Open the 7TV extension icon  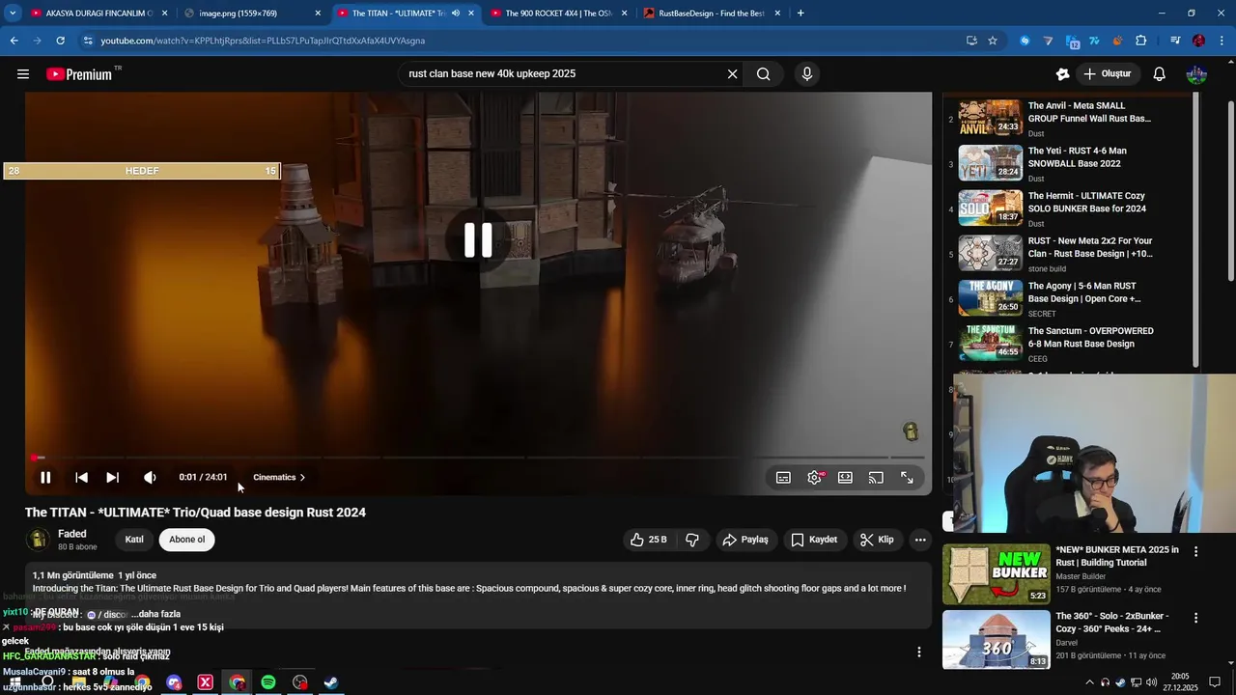point(1094,41)
